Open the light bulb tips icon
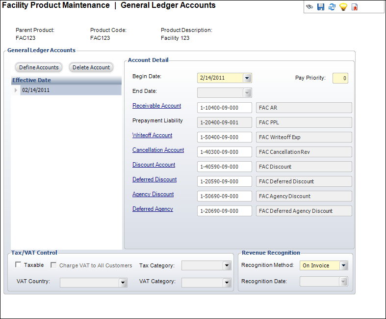The image size is (386, 319). [x=343, y=7]
